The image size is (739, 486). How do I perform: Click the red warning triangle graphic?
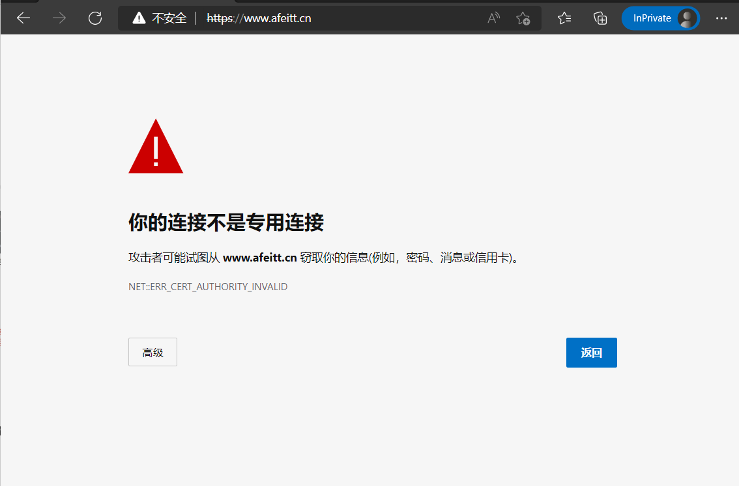pos(156,146)
